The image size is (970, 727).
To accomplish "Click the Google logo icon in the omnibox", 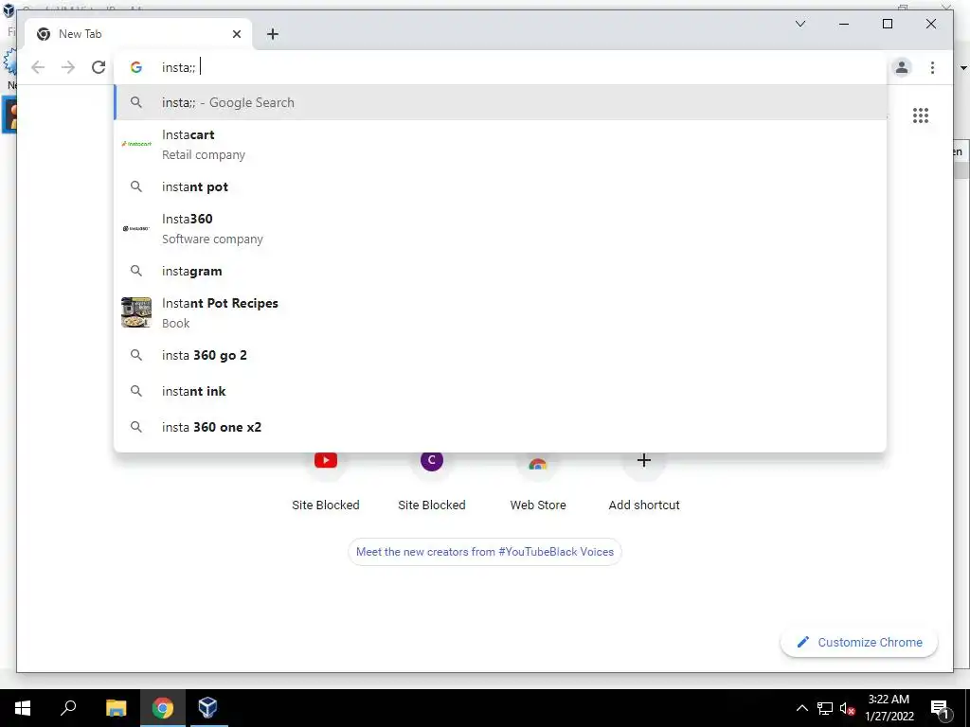I will 136,67.
